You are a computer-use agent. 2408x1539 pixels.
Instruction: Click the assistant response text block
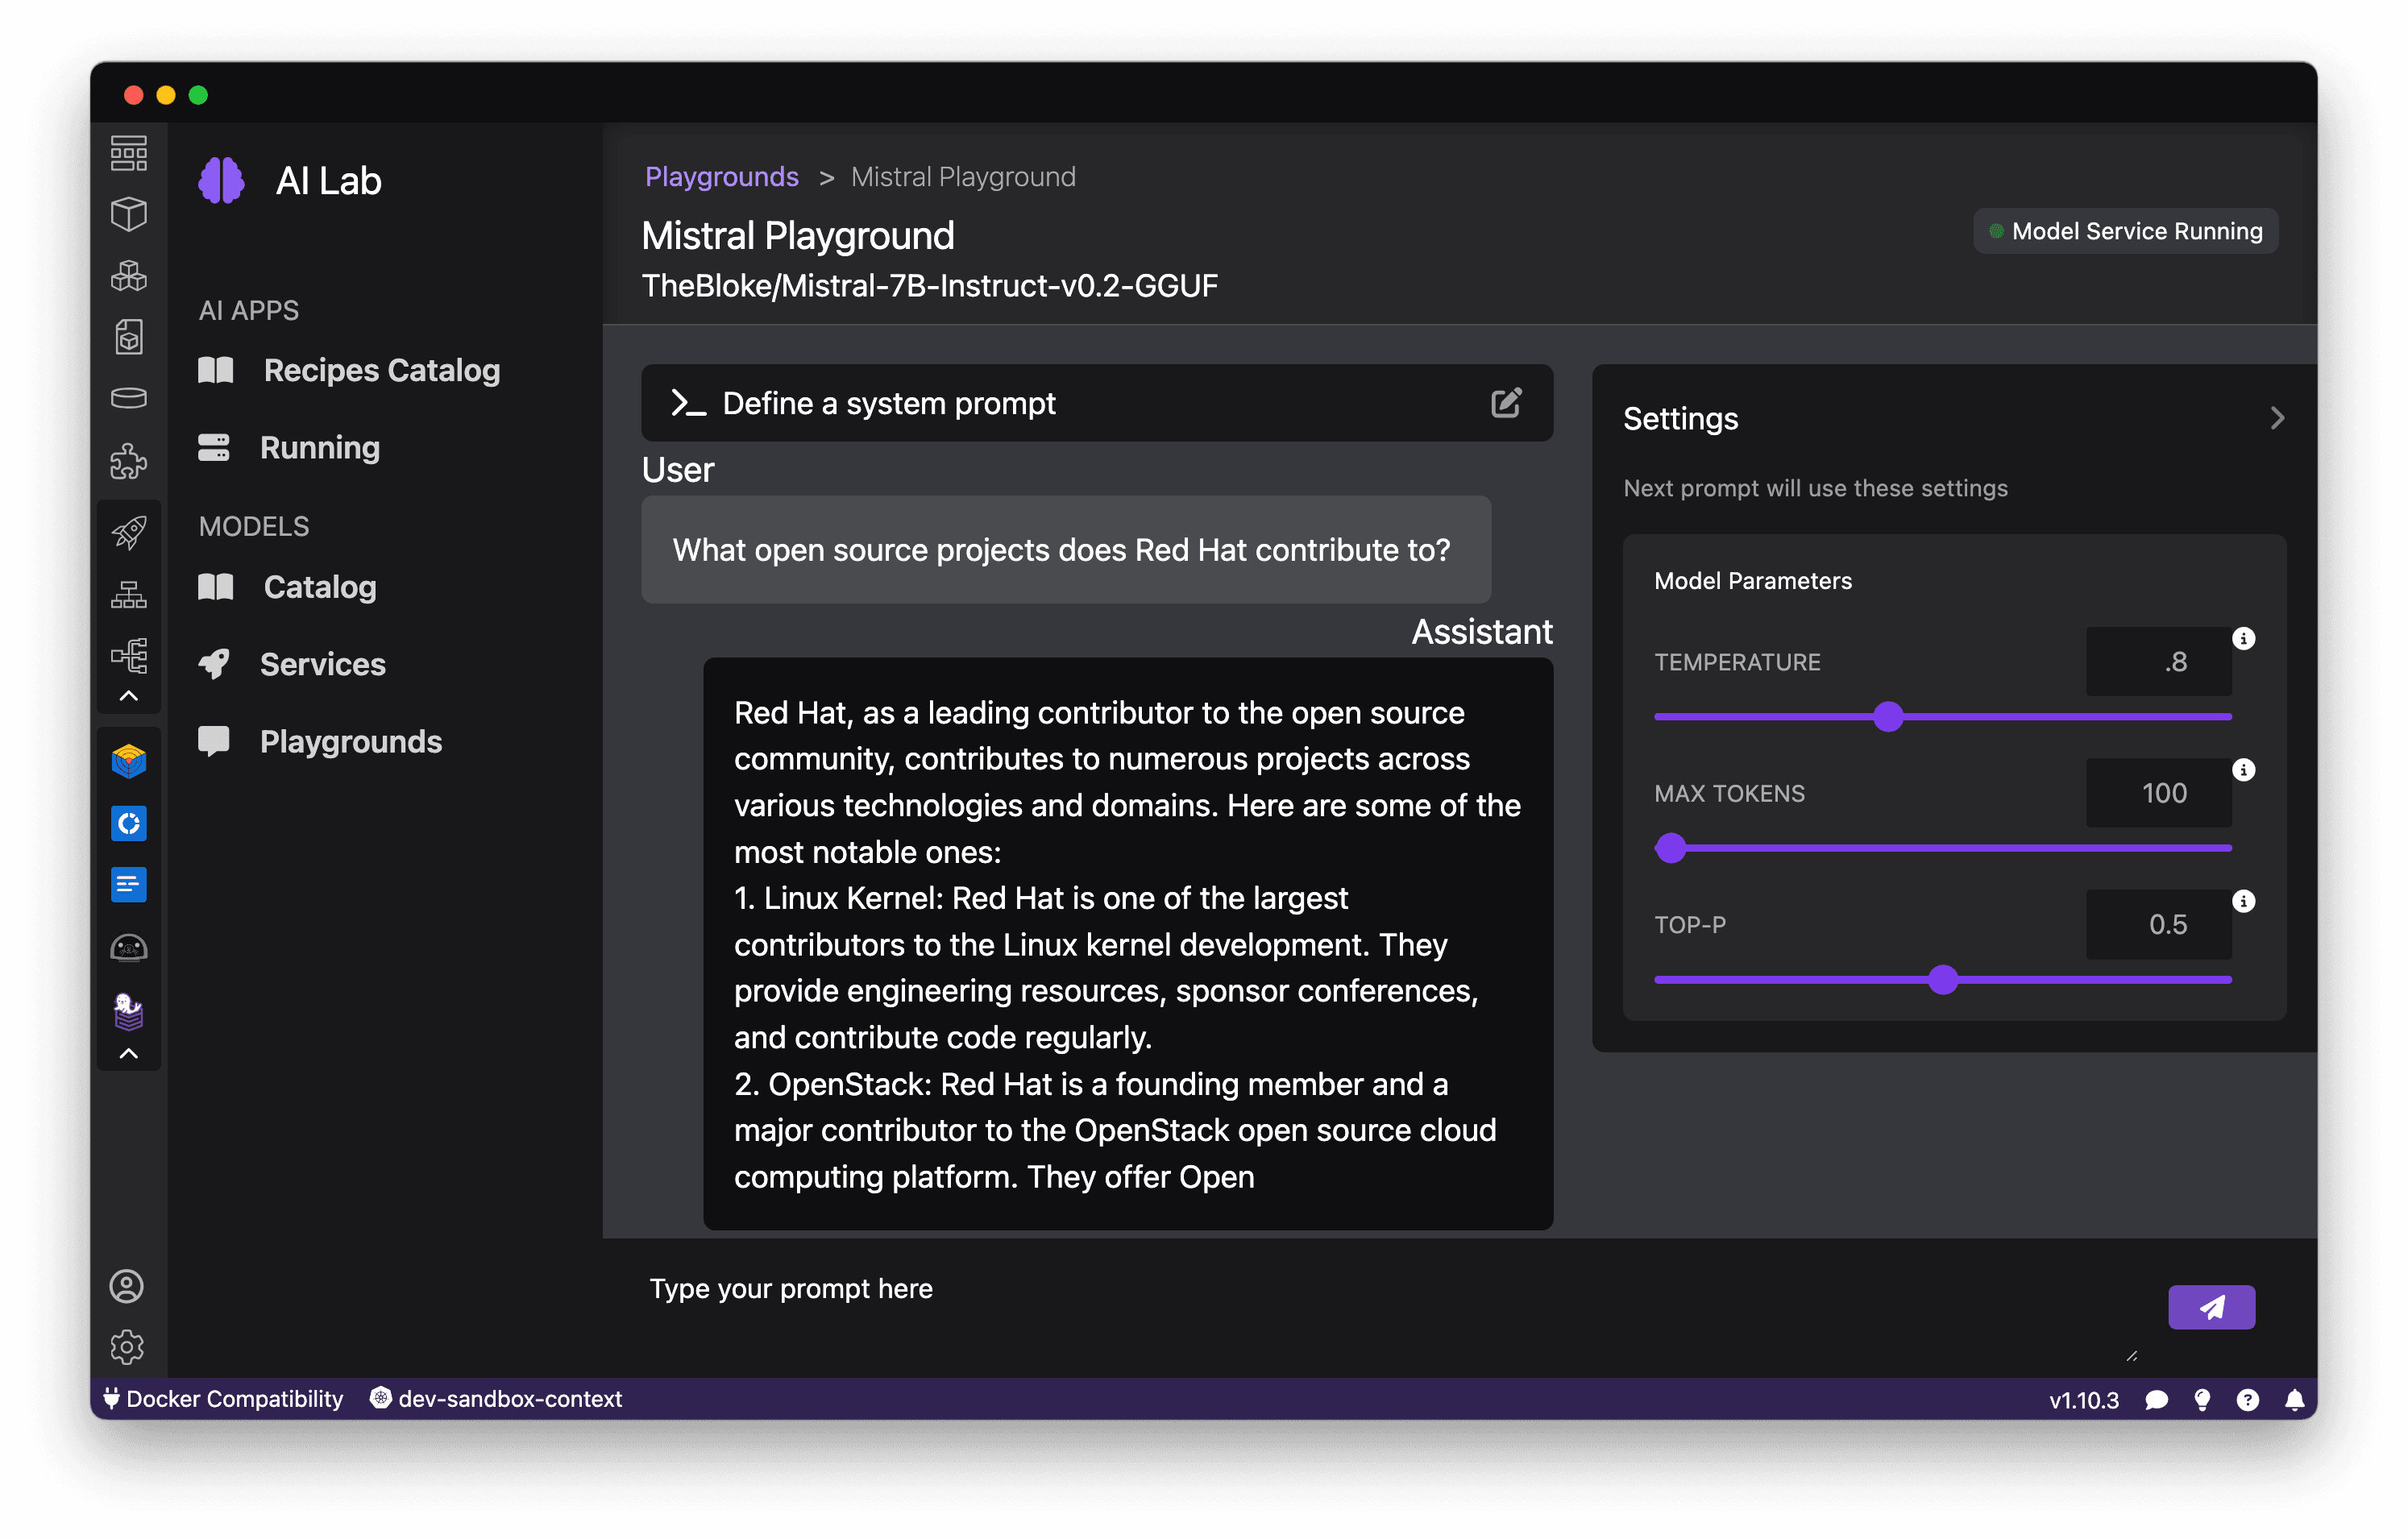[1128, 944]
